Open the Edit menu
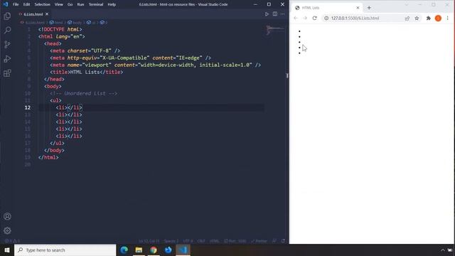This screenshot has height=256, width=455. pos(26,4)
